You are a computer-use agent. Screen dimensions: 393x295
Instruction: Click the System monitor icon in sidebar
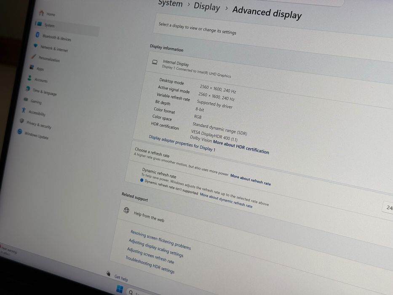[x=40, y=24]
